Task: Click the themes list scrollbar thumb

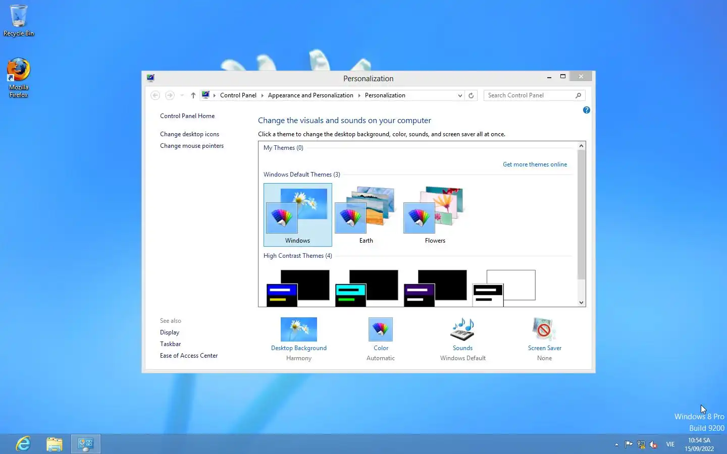Action: tap(581, 214)
